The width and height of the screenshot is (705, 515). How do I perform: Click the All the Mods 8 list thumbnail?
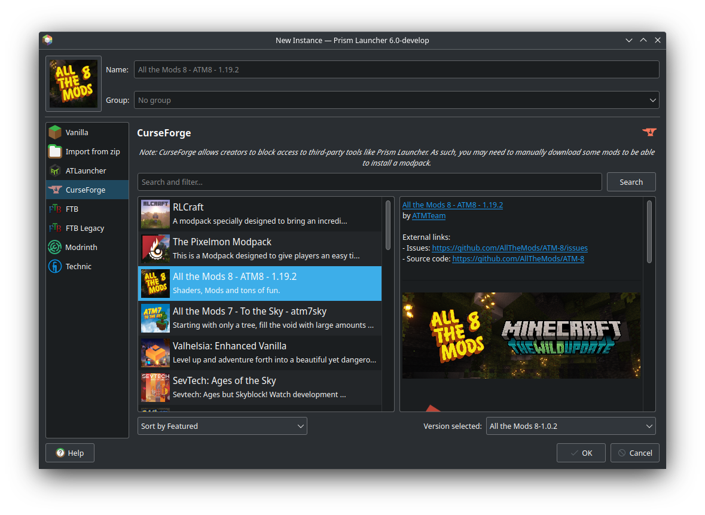click(155, 284)
